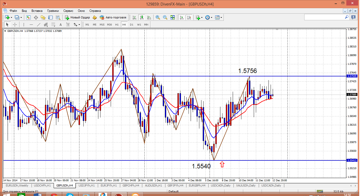Zoom in on the chart
Image resolution: width=360 pixels, height=196 pixels.
click(x=158, y=17)
